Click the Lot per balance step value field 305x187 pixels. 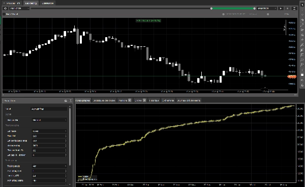[x=49, y=141]
